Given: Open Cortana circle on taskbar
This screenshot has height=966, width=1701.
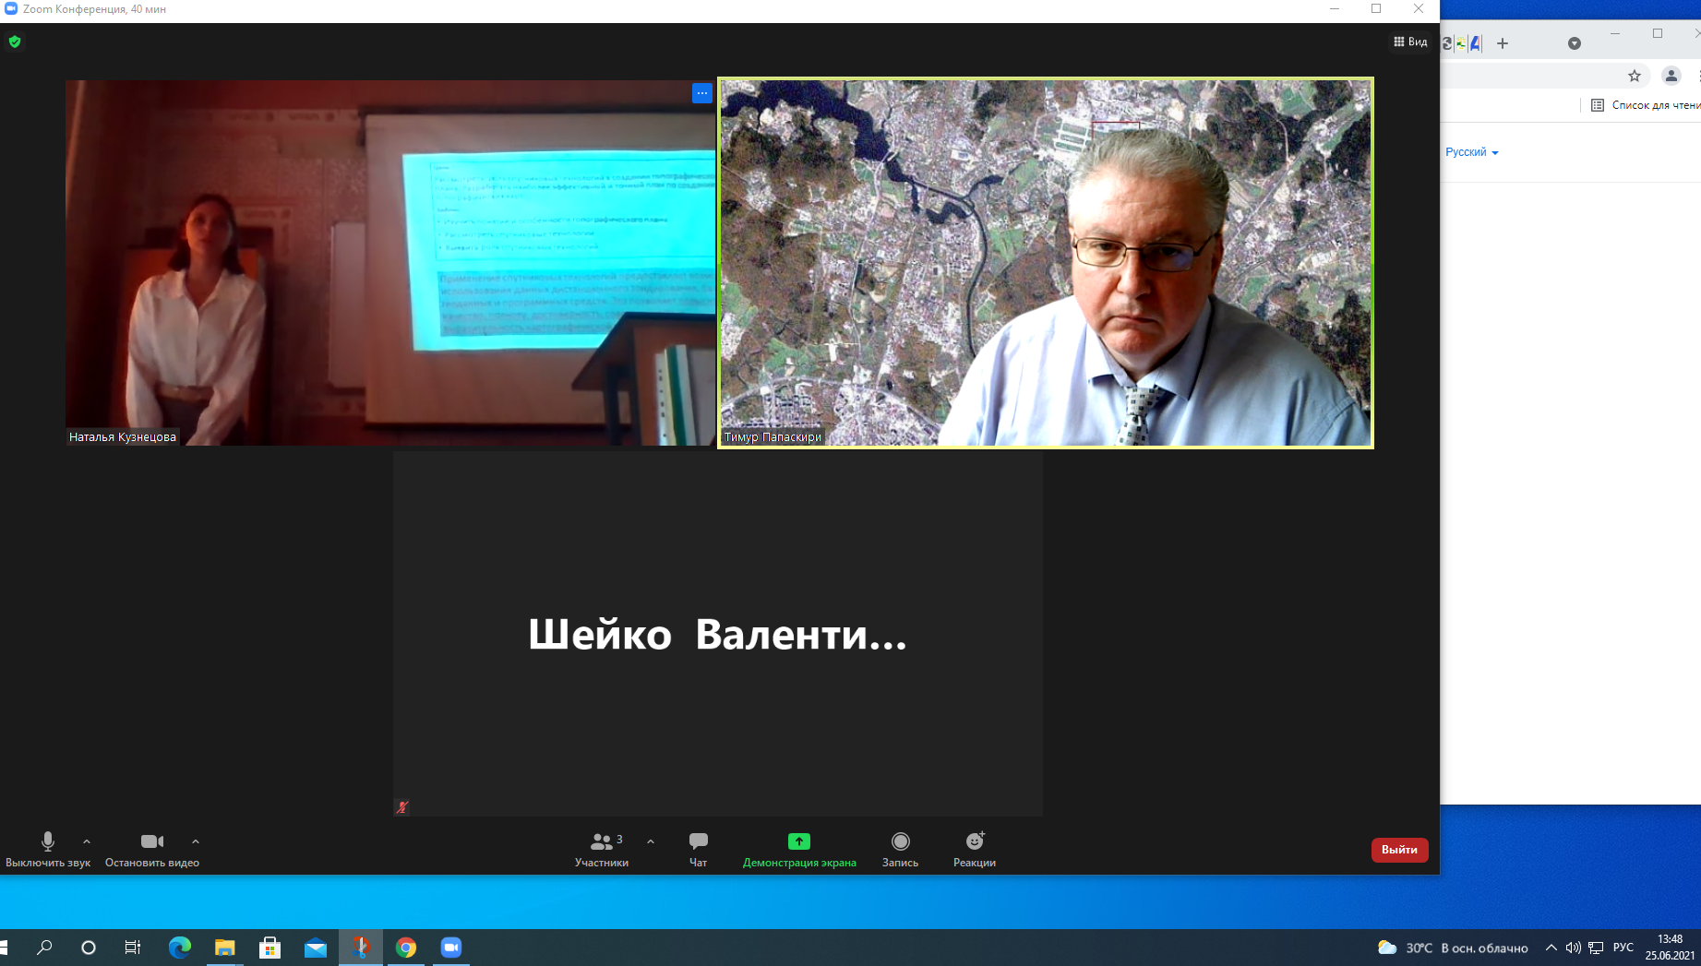Looking at the screenshot, I should 89,948.
